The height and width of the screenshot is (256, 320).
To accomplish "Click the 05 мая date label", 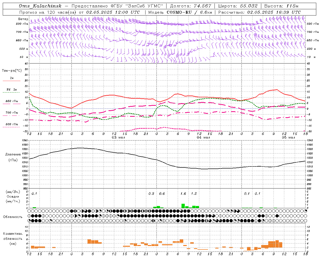I will point(288,137).
